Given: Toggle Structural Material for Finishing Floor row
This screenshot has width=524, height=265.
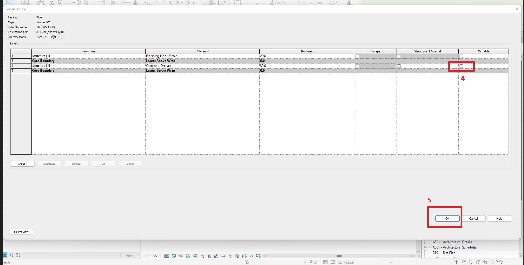Looking at the screenshot, I should (x=399, y=56).
